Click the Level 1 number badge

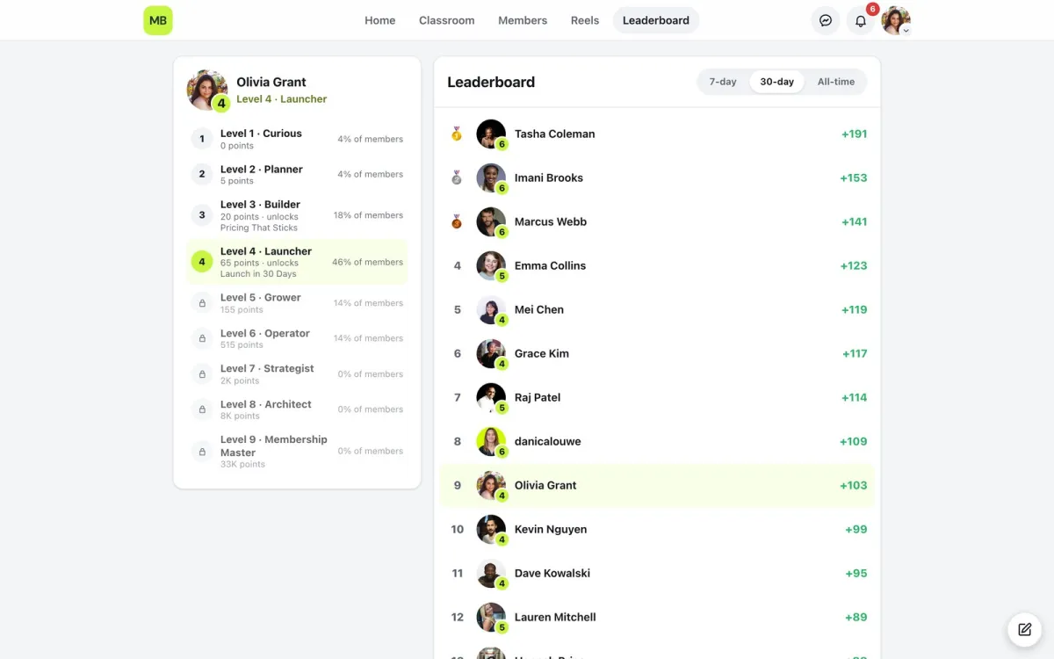tap(202, 139)
